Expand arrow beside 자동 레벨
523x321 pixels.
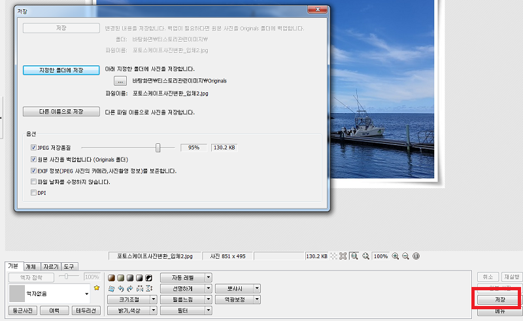click(208, 278)
